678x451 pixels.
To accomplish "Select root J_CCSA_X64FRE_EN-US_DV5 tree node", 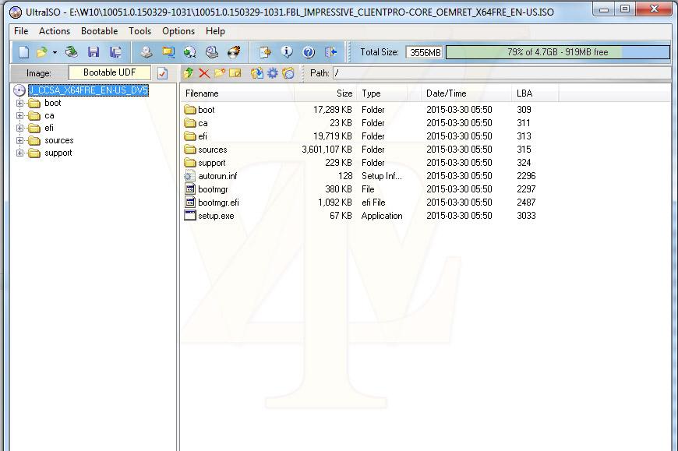I will [88, 90].
